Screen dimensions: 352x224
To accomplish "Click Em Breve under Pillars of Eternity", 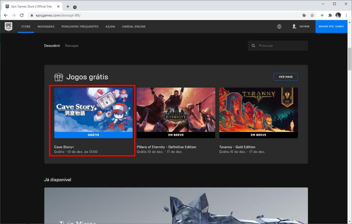I will point(176,135).
